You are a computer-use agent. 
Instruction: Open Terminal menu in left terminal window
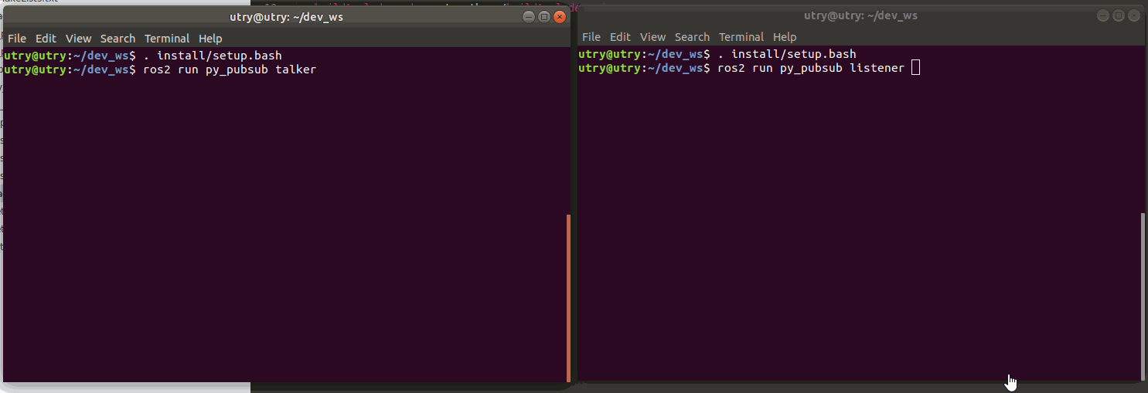[x=167, y=39]
